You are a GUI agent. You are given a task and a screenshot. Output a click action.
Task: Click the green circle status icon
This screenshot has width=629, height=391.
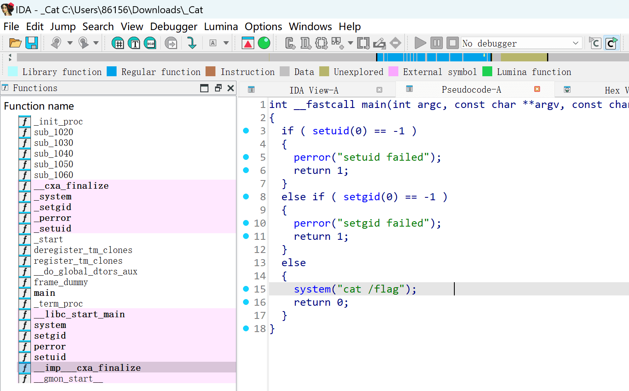[264, 43]
